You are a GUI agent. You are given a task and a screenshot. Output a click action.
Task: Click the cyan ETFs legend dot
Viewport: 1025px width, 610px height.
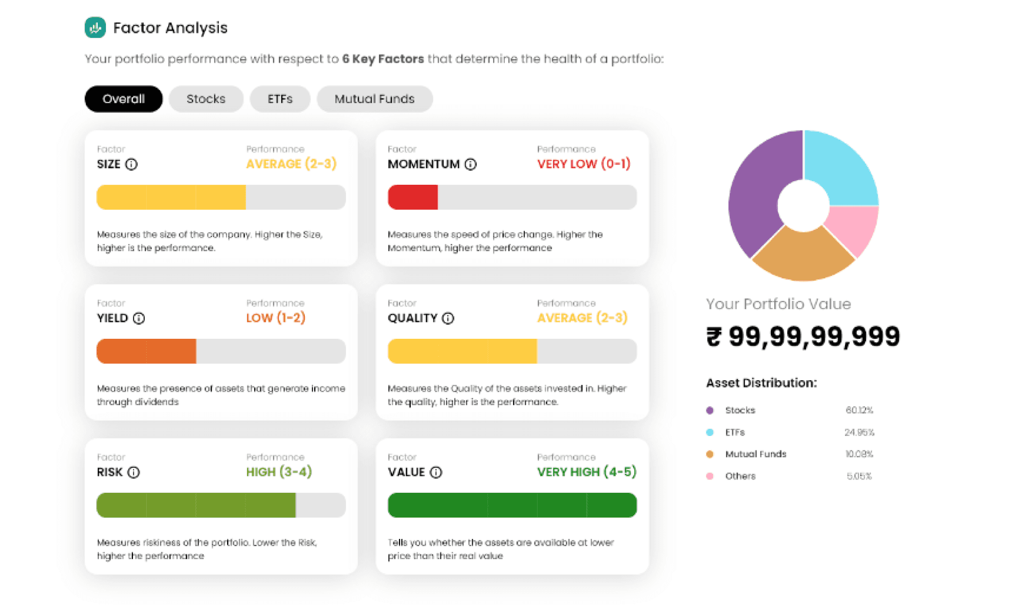point(710,432)
